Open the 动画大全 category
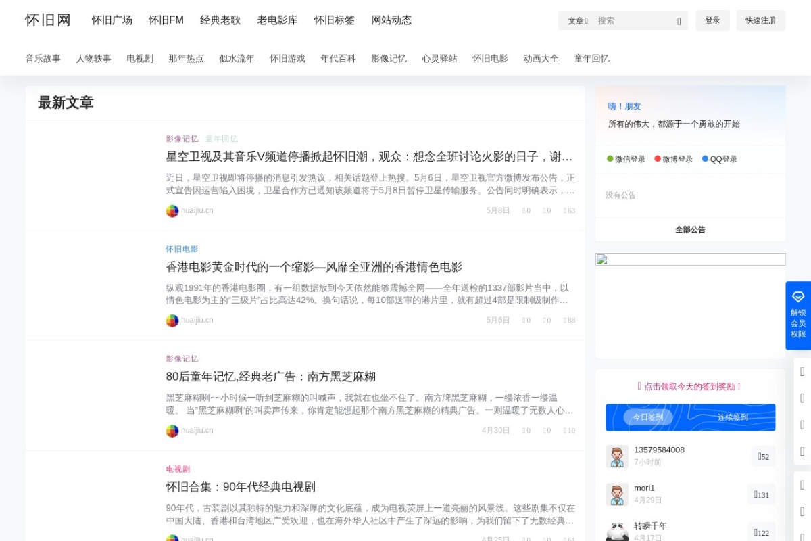This screenshot has height=541, width=811. [x=541, y=59]
